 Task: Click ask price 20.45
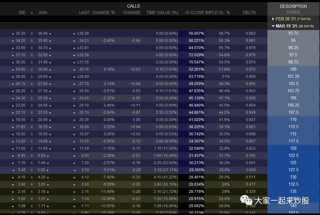pyautogui.click(x=43, y=120)
